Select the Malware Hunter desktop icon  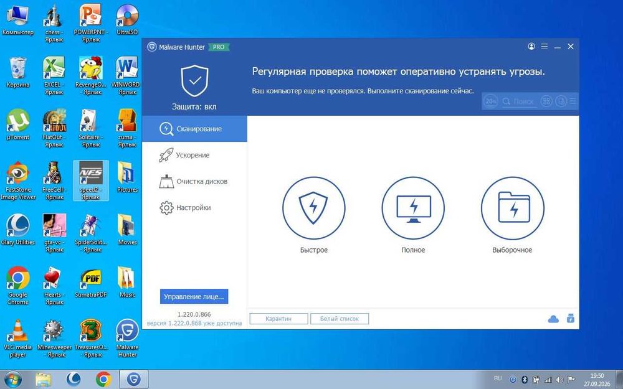click(127, 338)
